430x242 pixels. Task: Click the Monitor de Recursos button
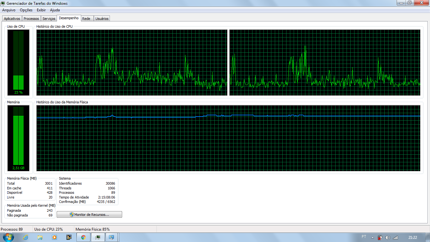(x=89, y=215)
